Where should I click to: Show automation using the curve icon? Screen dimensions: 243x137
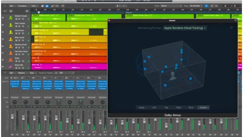click(x=52, y=6)
